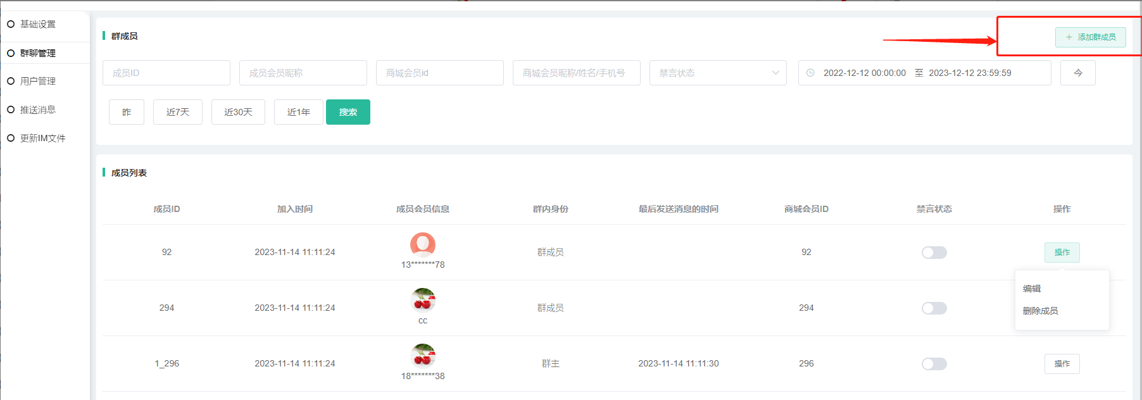
Task: Click the avatar of member 18*******38
Action: [423, 356]
